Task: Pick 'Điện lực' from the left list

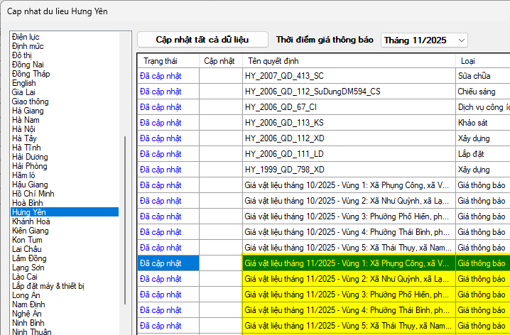Action: tap(27, 37)
